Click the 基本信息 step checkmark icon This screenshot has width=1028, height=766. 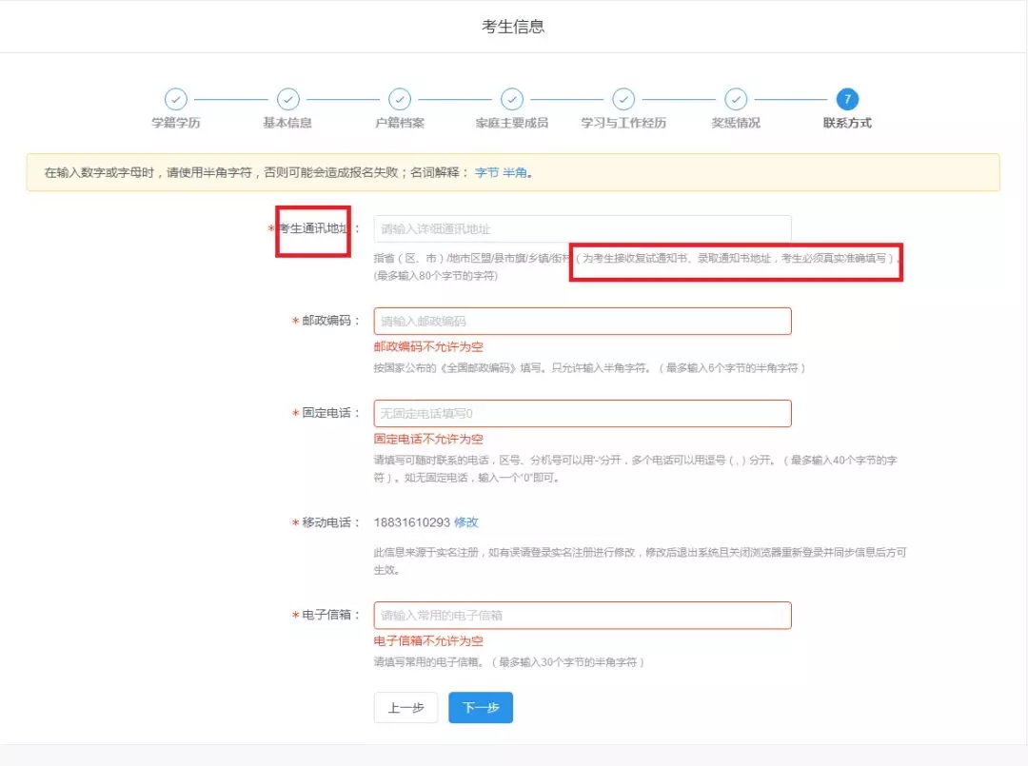[287, 99]
